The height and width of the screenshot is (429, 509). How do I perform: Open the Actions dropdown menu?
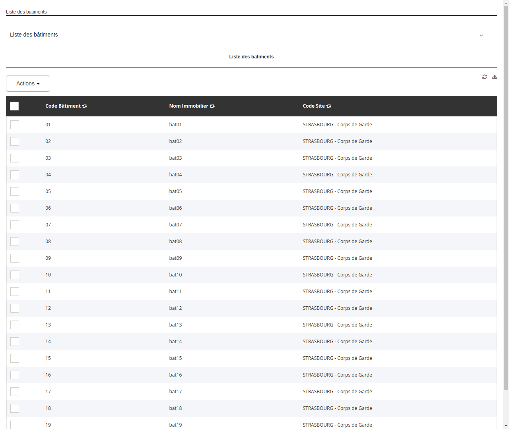point(28,83)
